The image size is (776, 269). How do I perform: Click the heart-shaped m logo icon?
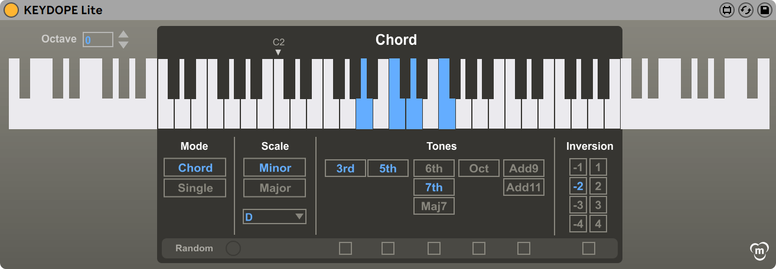point(758,251)
